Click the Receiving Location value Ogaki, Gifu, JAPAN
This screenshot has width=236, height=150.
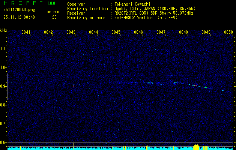tap(135, 9)
